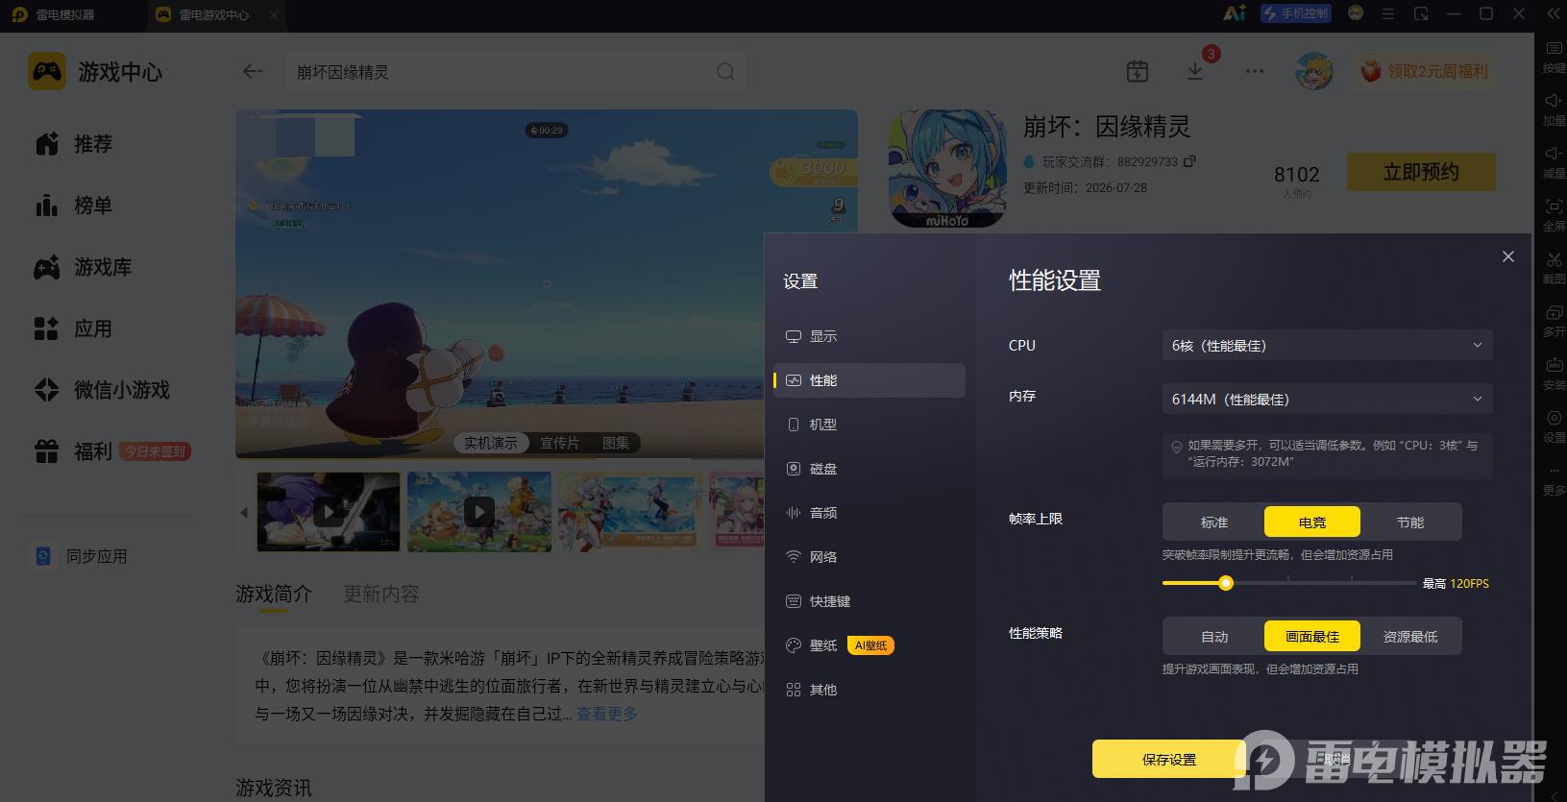Open 微信小游戏 mini games
1567x802 pixels.
point(102,390)
